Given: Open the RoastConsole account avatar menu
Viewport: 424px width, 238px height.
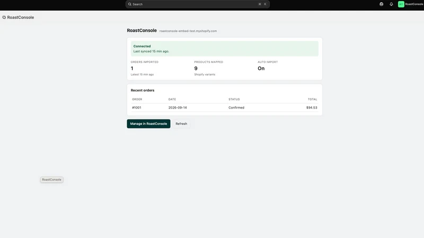Looking at the screenshot, I should [x=401, y=4].
